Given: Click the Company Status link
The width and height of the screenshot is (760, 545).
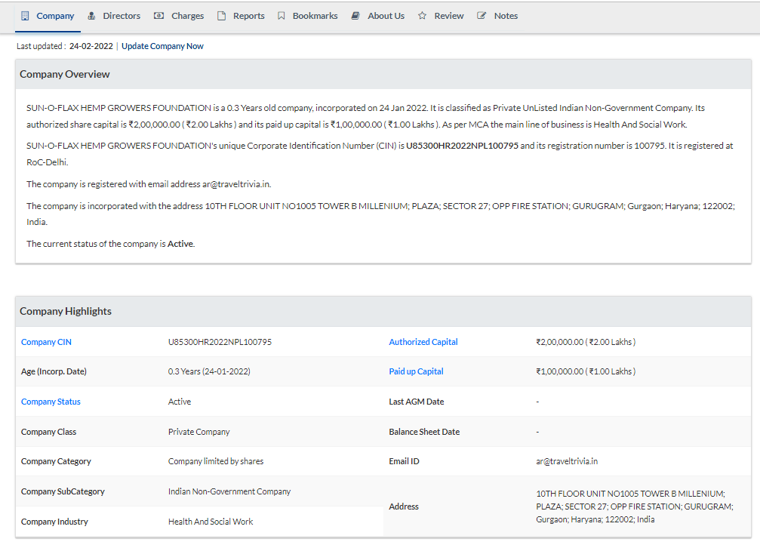Looking at the screenshot, I should coord(51,402).
